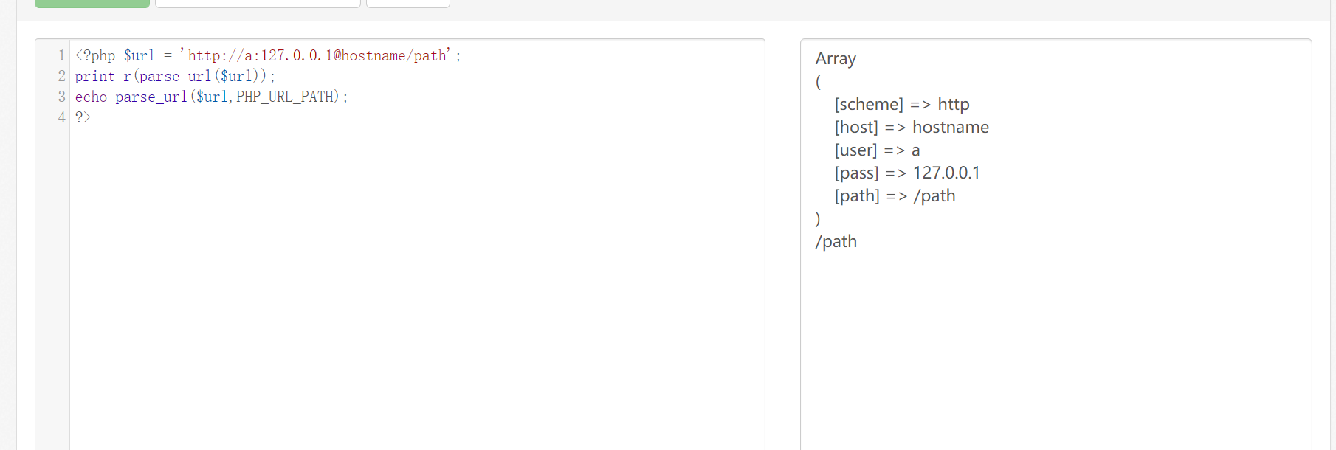Viewport: 1336px width, 450px height.
Task: Click line number 4 in the gutter
Action: 62,118
